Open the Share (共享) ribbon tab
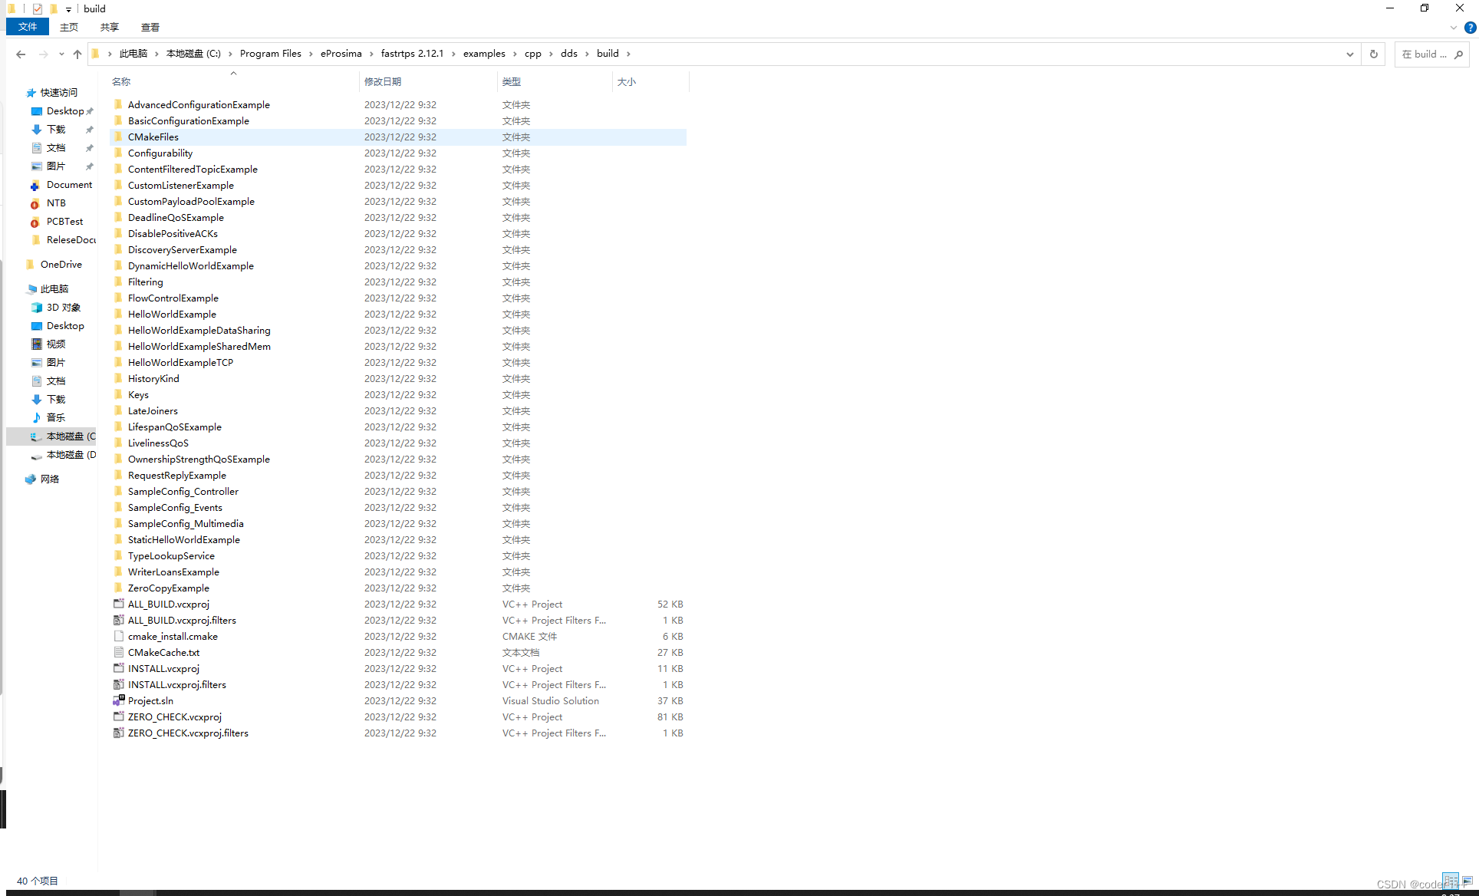 [110, 27]
